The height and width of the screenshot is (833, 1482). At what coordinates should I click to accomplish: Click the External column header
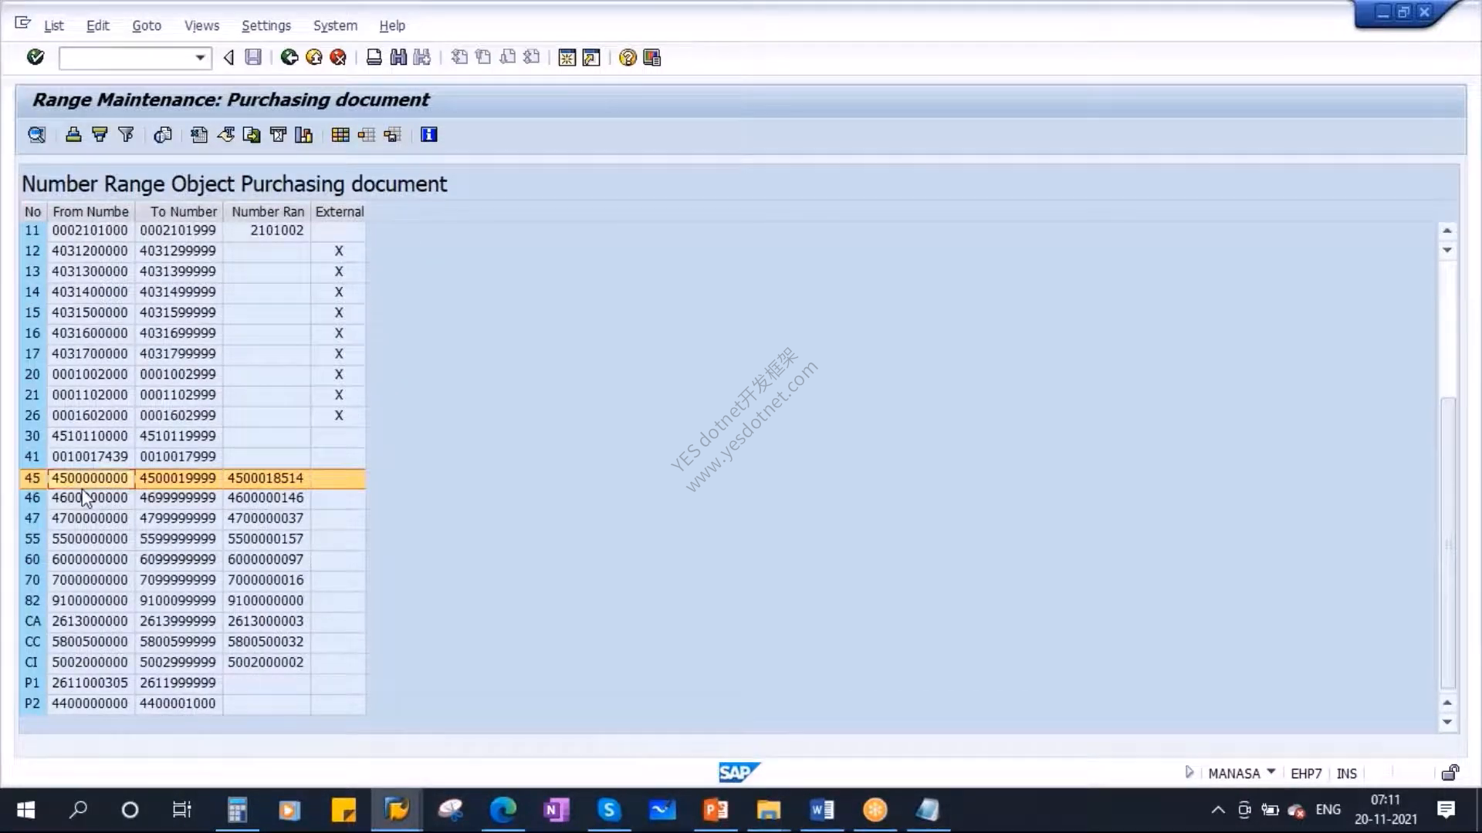pos(339,211)
